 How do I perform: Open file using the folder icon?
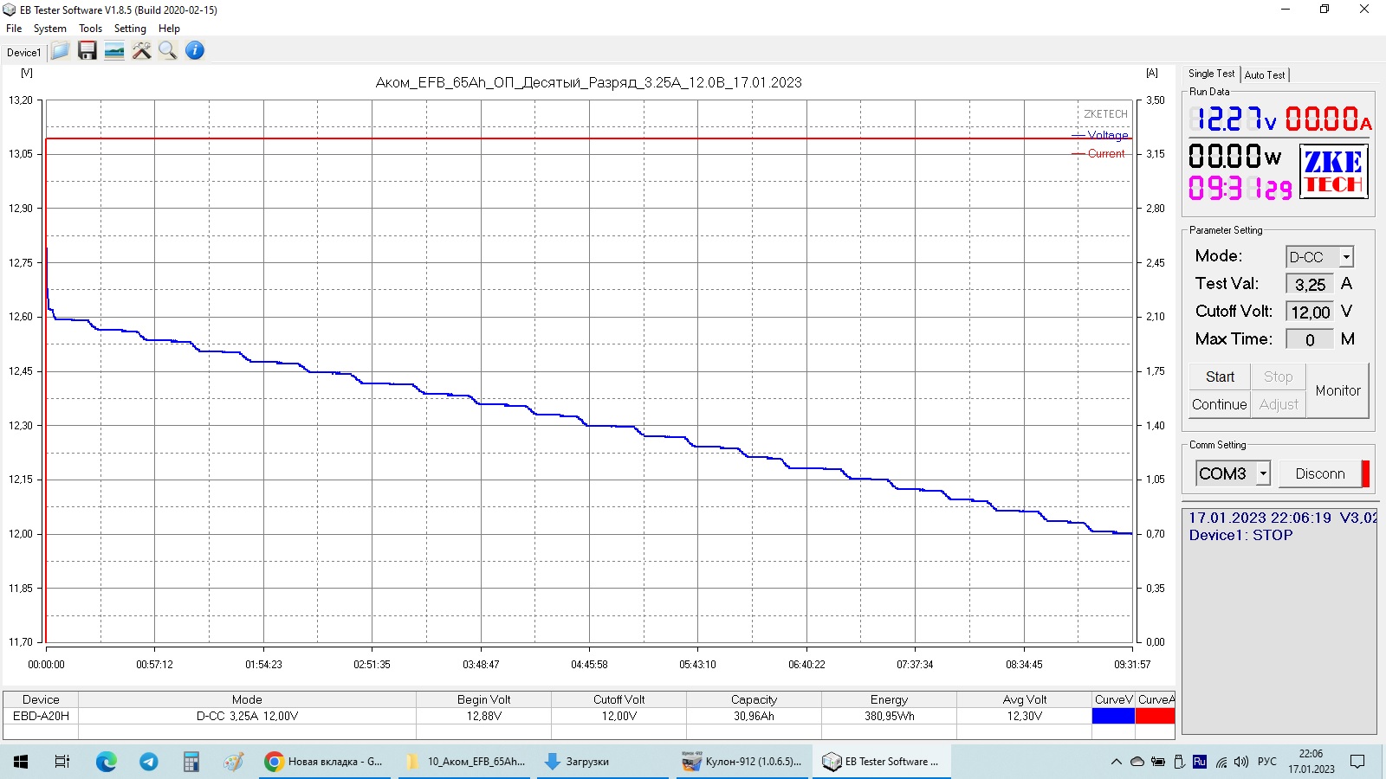coord(60,51)
